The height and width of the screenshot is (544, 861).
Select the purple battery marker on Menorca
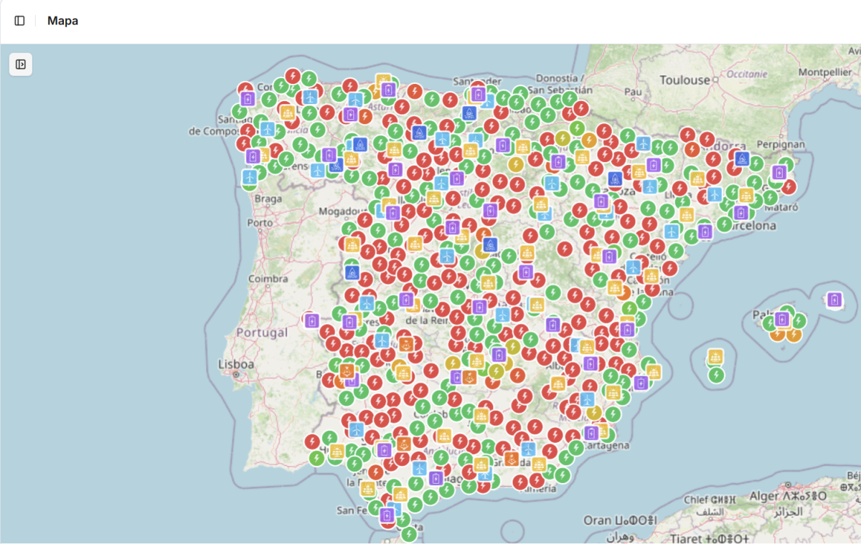coord(834,300)
